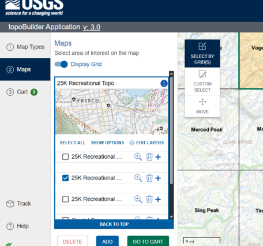This screenshot has height=246, width=263.
Task: Click the blue Add button
Action: (107, 241)
